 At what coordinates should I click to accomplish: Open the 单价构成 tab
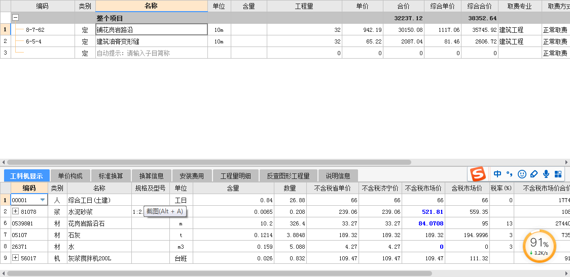[70, 176]
